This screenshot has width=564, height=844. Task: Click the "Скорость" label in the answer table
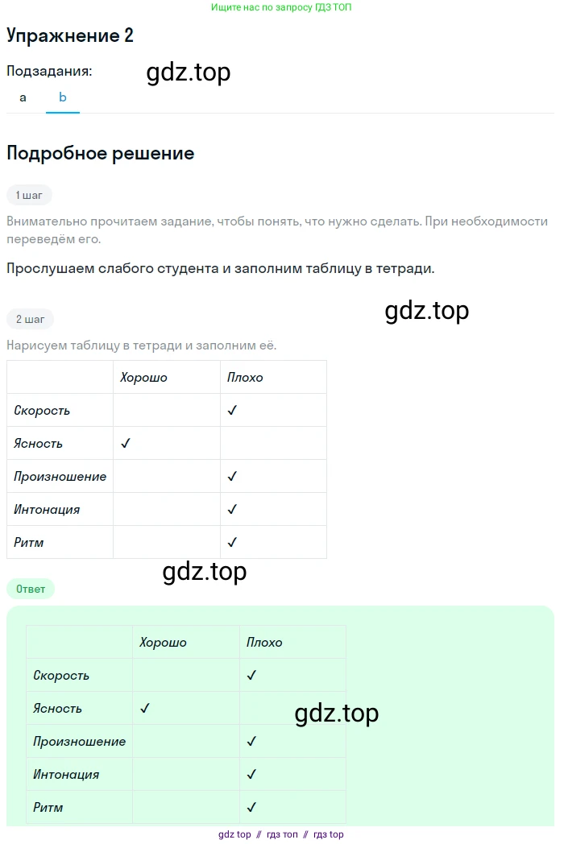[57, 675]
